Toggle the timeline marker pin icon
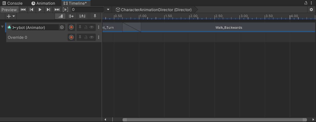 (95, 16)
